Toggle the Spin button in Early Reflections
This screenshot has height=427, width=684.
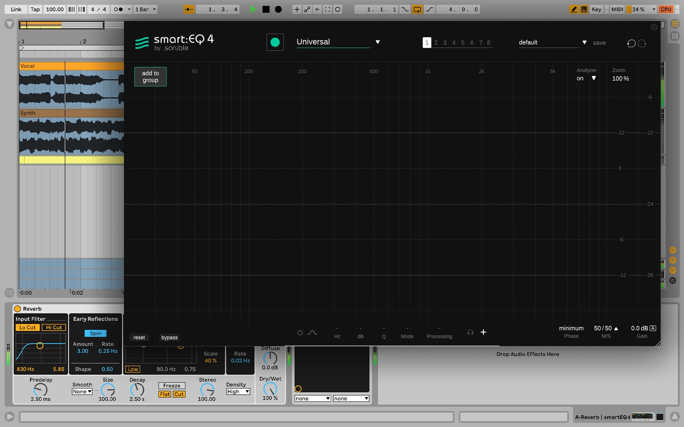[x=96, y=333]
